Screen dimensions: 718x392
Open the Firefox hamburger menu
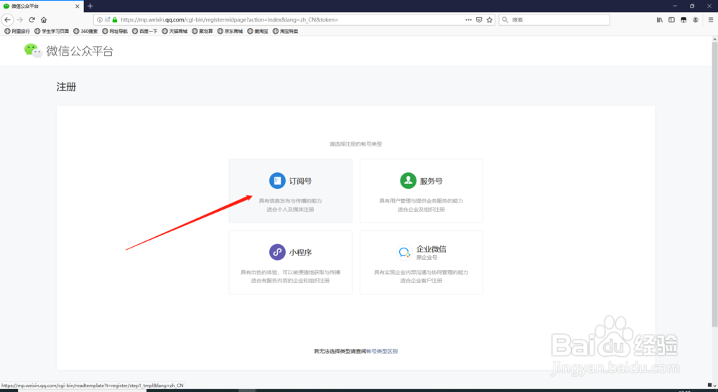711,19
